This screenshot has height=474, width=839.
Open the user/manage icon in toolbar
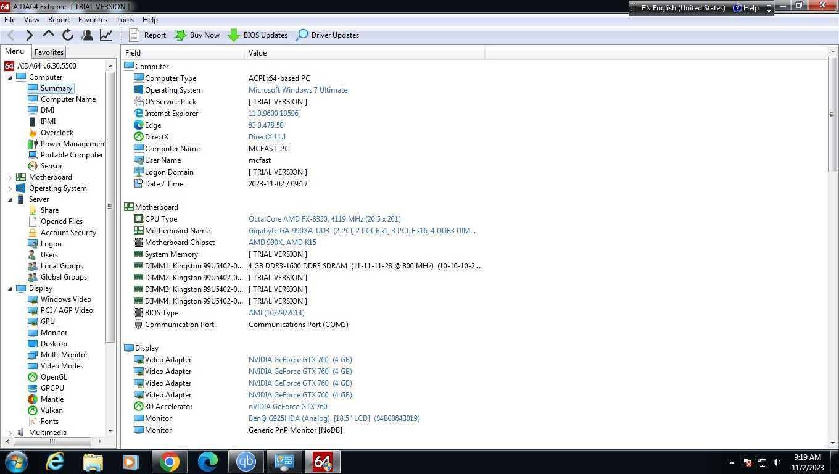[87, 35]
